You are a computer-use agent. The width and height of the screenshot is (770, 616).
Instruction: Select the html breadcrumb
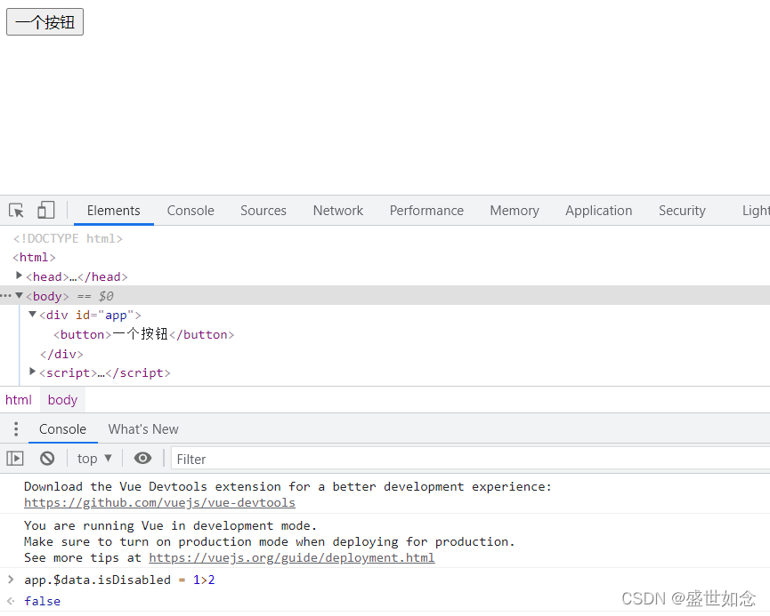[x=19, y=400]
